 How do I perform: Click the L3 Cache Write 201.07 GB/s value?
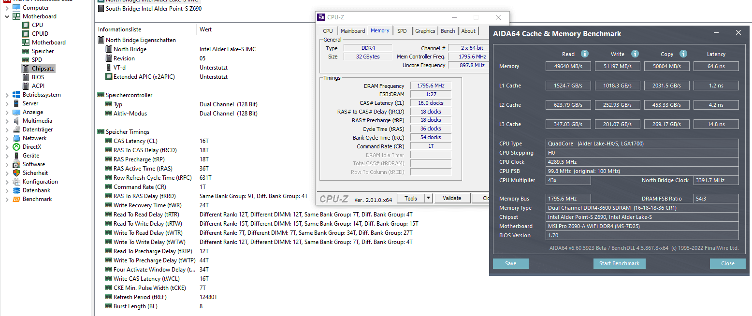(618, 124)
